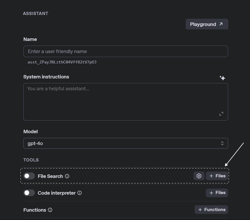Click the stepper chevrons beside gpt-4o
Image resolution: width=250 pixels, height=220 pixels.
click(222, 143)
